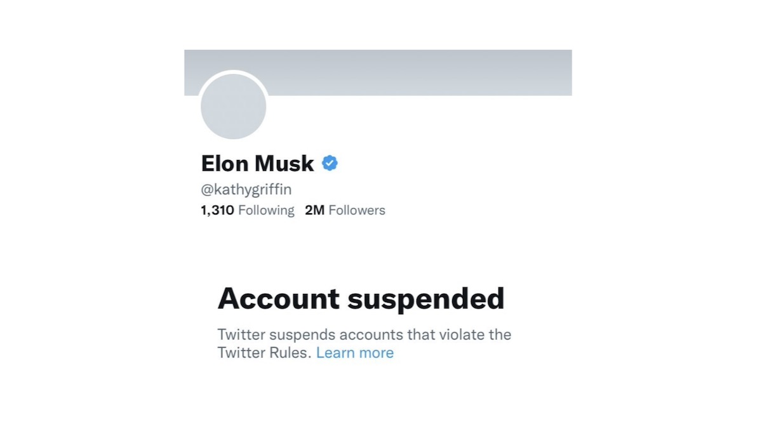762x429 pixels.
Task: Click the circular profile photo placeholder
Action: tap(232, 107)
